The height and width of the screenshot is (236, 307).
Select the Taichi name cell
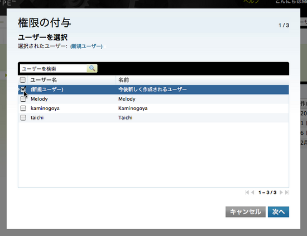click(x=125, y=117)
